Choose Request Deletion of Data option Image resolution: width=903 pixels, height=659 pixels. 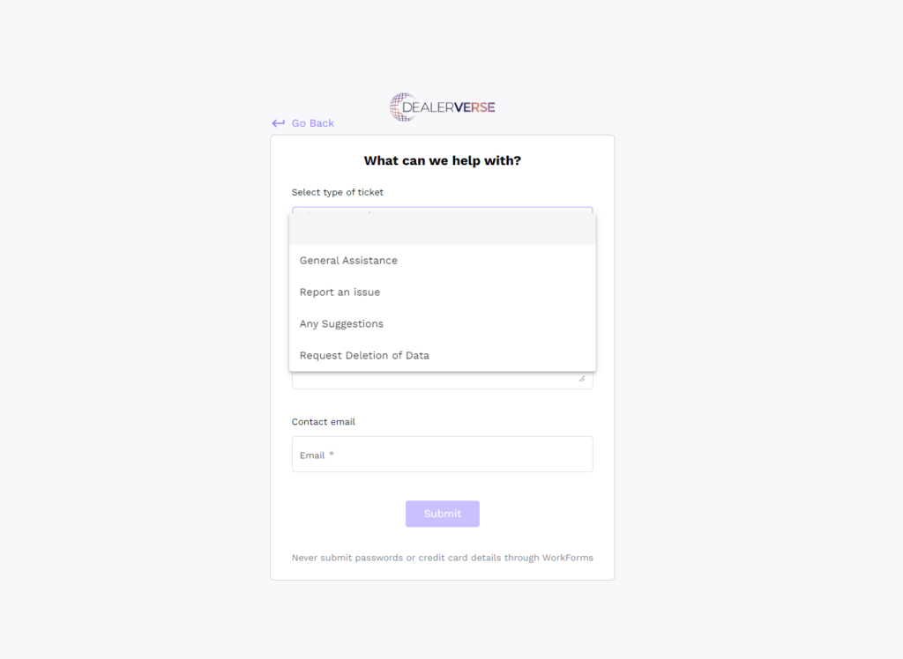(x=365, y=356)
